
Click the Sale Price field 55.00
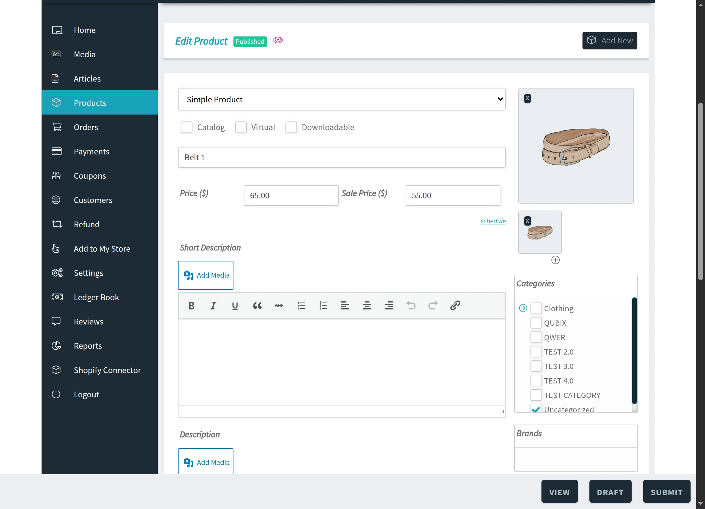452,196
